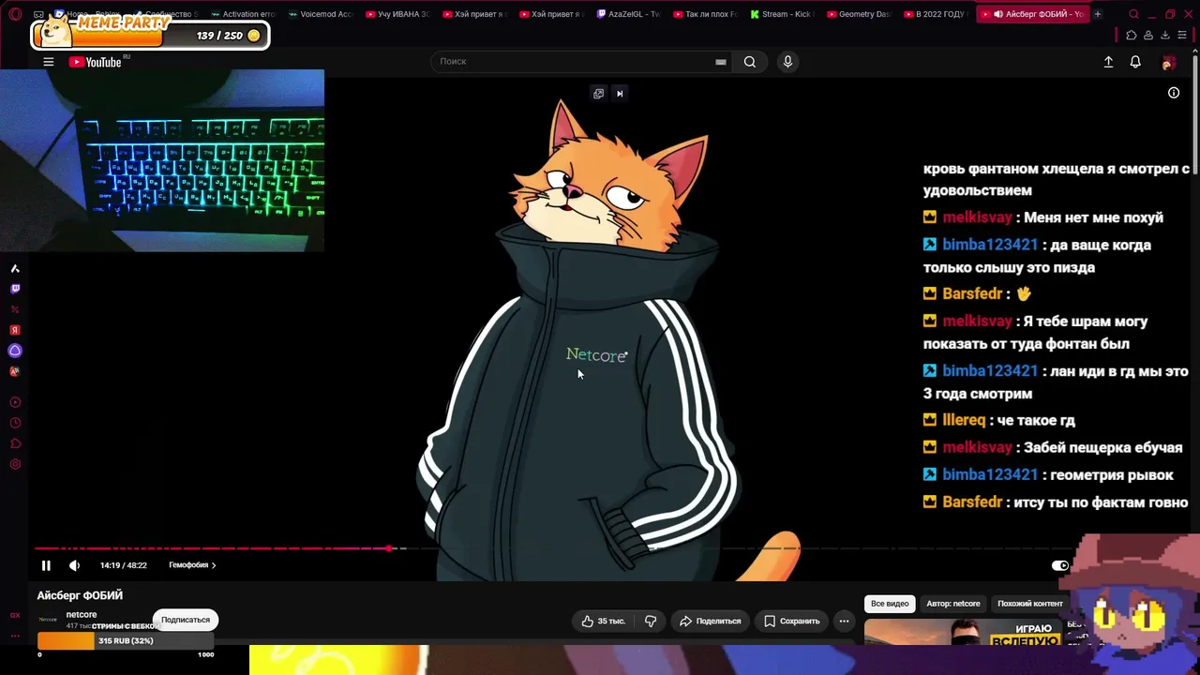The image size is (1200, 675).
Task: Open the netcore channel avatar
Action: click(48, 620)
